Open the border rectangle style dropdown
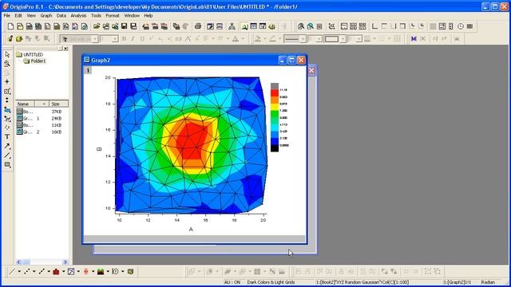This screenshot has width=511, height=287. click(343, 39)
